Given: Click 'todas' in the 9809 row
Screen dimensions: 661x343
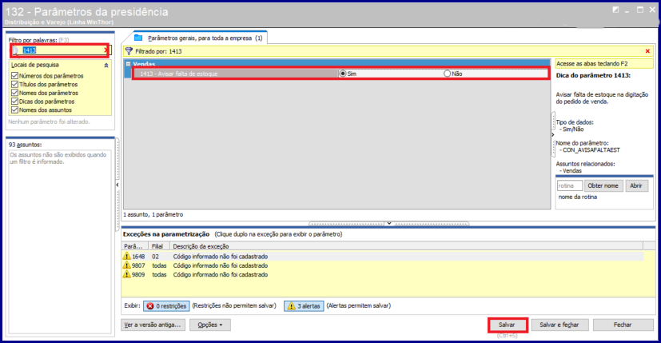Looking at the screenshot, I should pyautogui.click(x=159, y=274).
